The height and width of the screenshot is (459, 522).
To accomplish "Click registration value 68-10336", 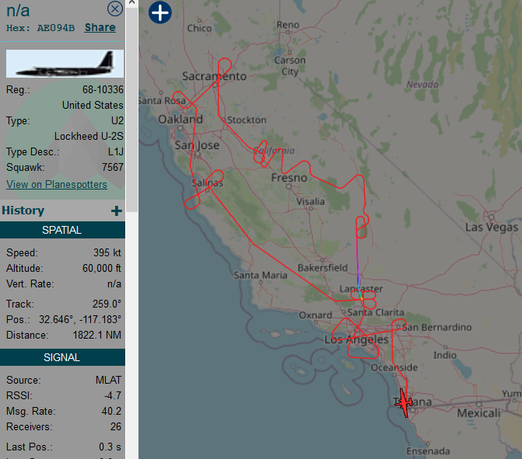I will coord(103,90).
